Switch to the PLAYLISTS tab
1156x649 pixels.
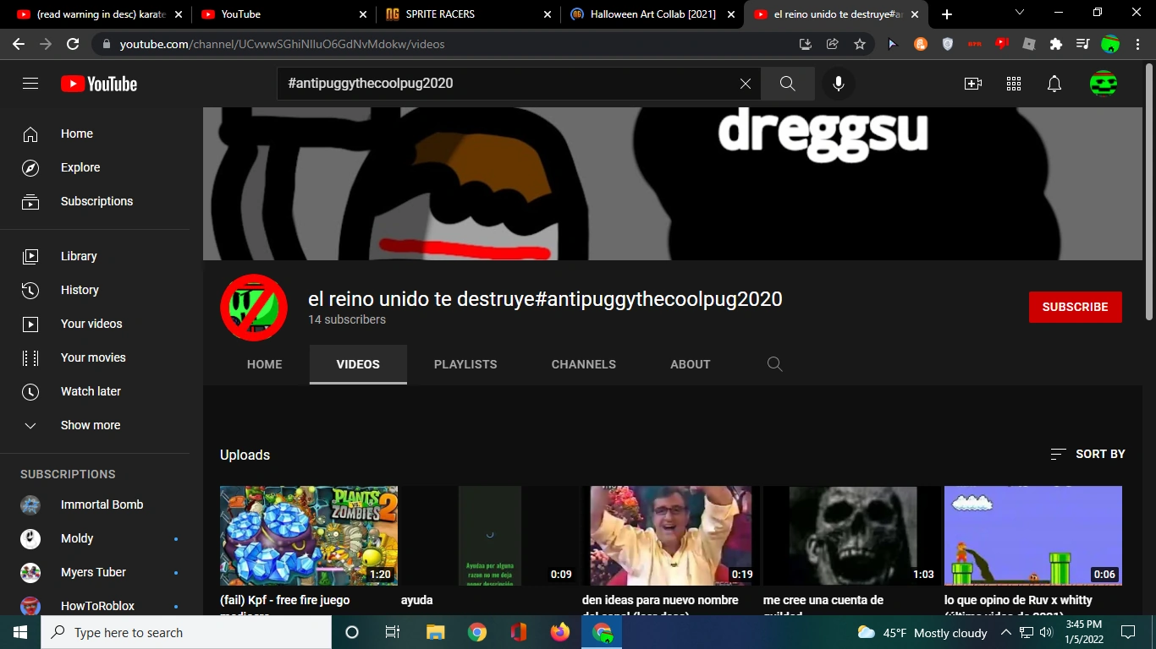pyautogui.click(x=465, y=364)
